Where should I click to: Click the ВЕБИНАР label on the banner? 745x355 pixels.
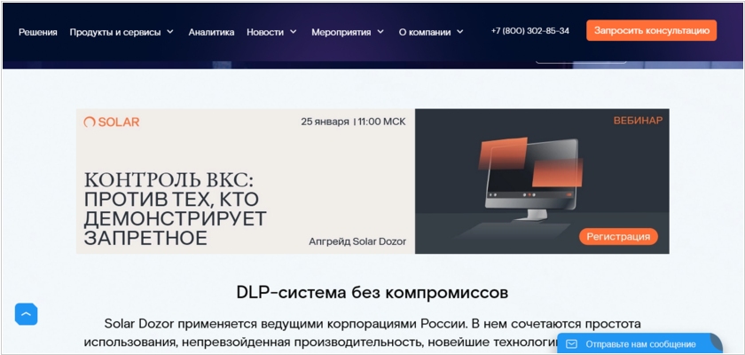coord(638,121)
